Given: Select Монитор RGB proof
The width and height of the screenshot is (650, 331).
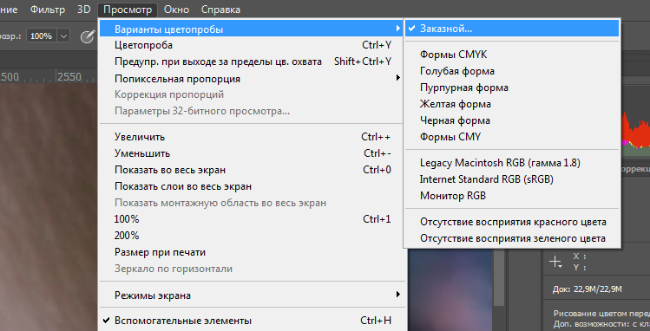Looking at the screenshot, I should 512,196.
